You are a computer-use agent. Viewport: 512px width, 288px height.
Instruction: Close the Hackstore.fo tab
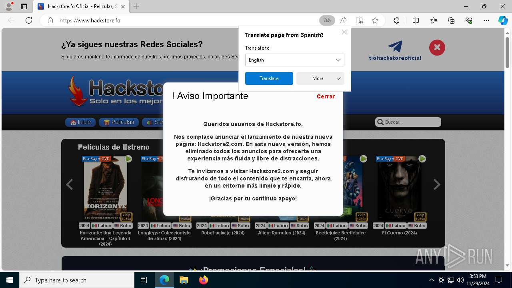[123, 6]
